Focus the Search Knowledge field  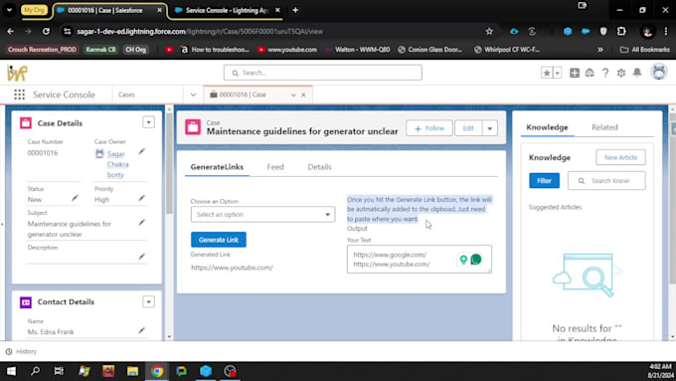pyautogui.click(x=606, y=181)
